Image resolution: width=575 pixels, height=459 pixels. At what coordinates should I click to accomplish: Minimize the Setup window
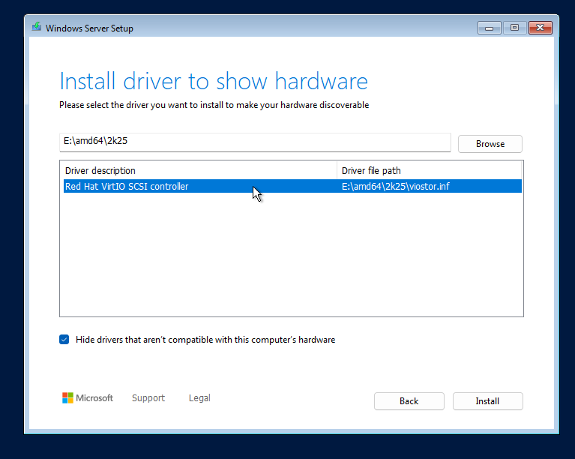(x=489, y=28)
